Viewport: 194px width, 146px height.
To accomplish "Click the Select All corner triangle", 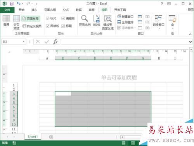I will 9,52.
